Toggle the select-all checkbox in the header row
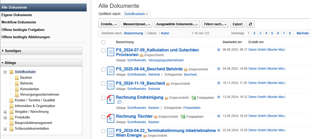This screenshot has height=139, width=316. click(x=103, y=42)
